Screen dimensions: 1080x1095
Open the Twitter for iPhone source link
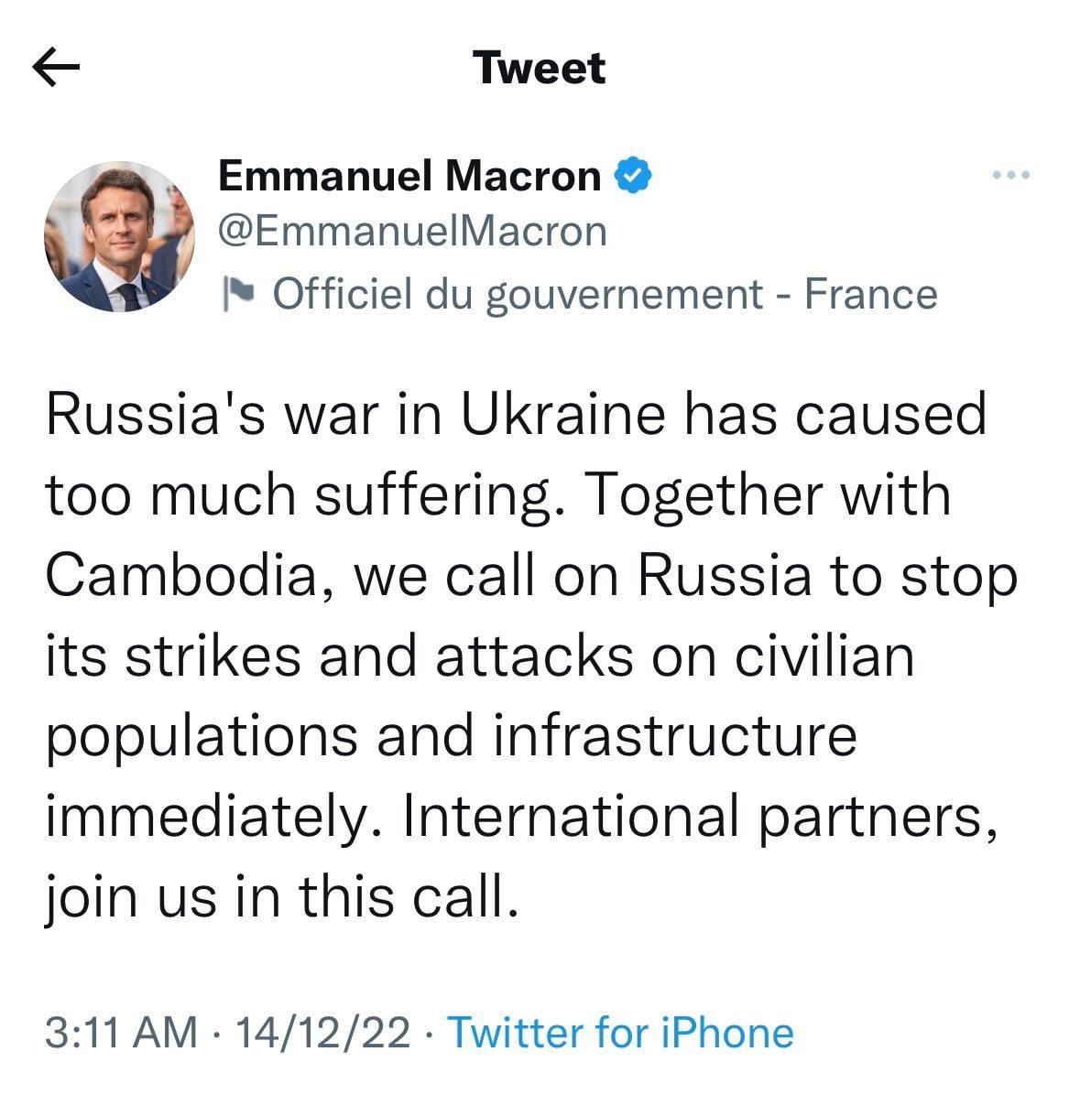[620, 1032]
